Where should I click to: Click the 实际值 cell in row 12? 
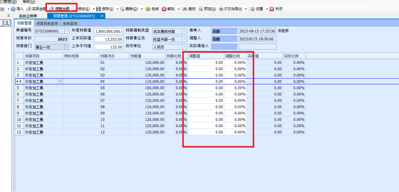(x=264, y=132)
